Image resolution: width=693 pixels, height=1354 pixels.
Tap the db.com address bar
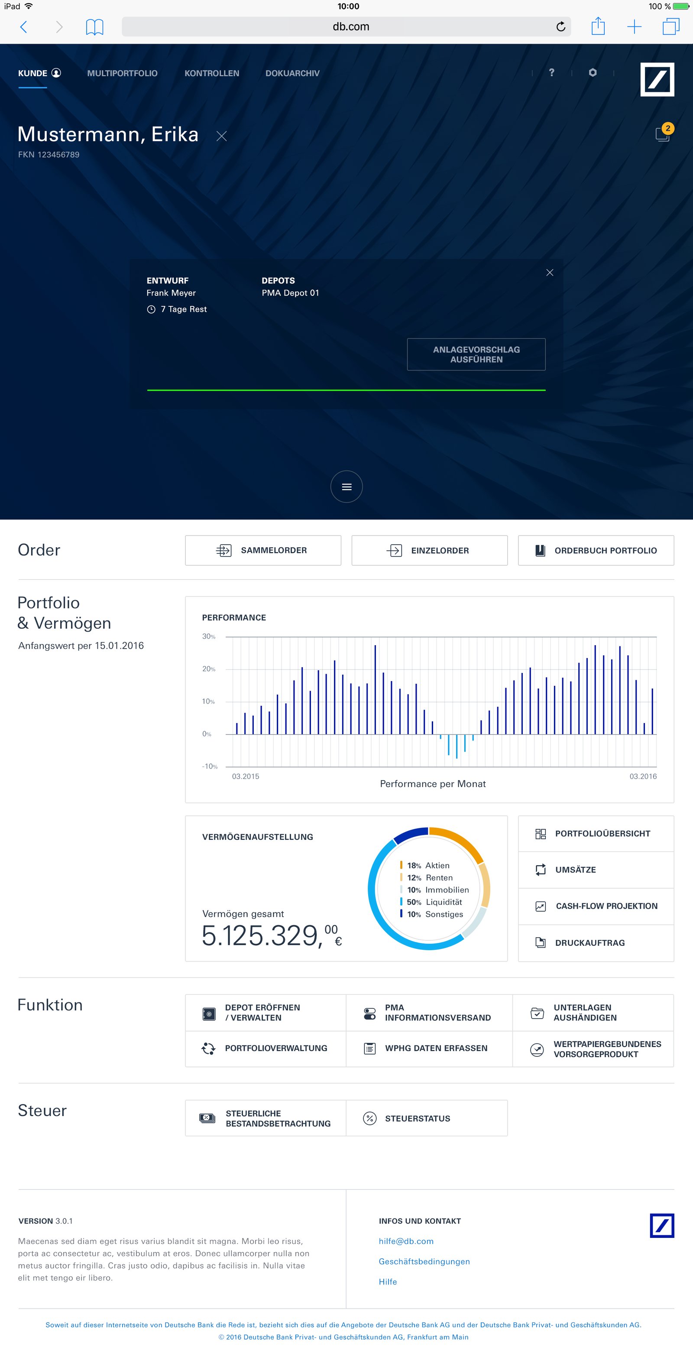tap(346, 26)
